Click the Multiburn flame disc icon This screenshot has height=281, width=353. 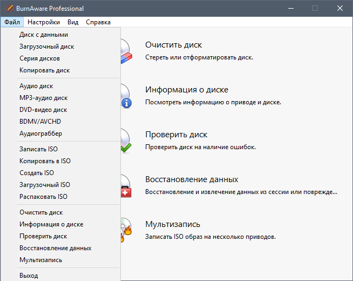pos(126,231)
